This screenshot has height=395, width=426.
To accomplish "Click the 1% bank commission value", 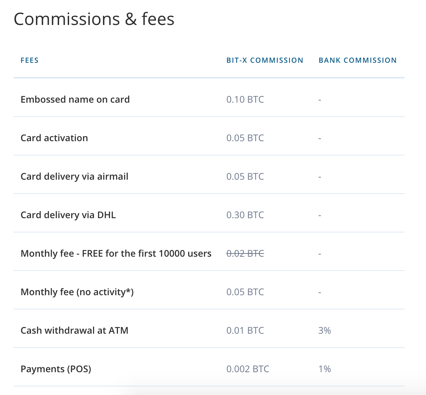I will [324, 369].
